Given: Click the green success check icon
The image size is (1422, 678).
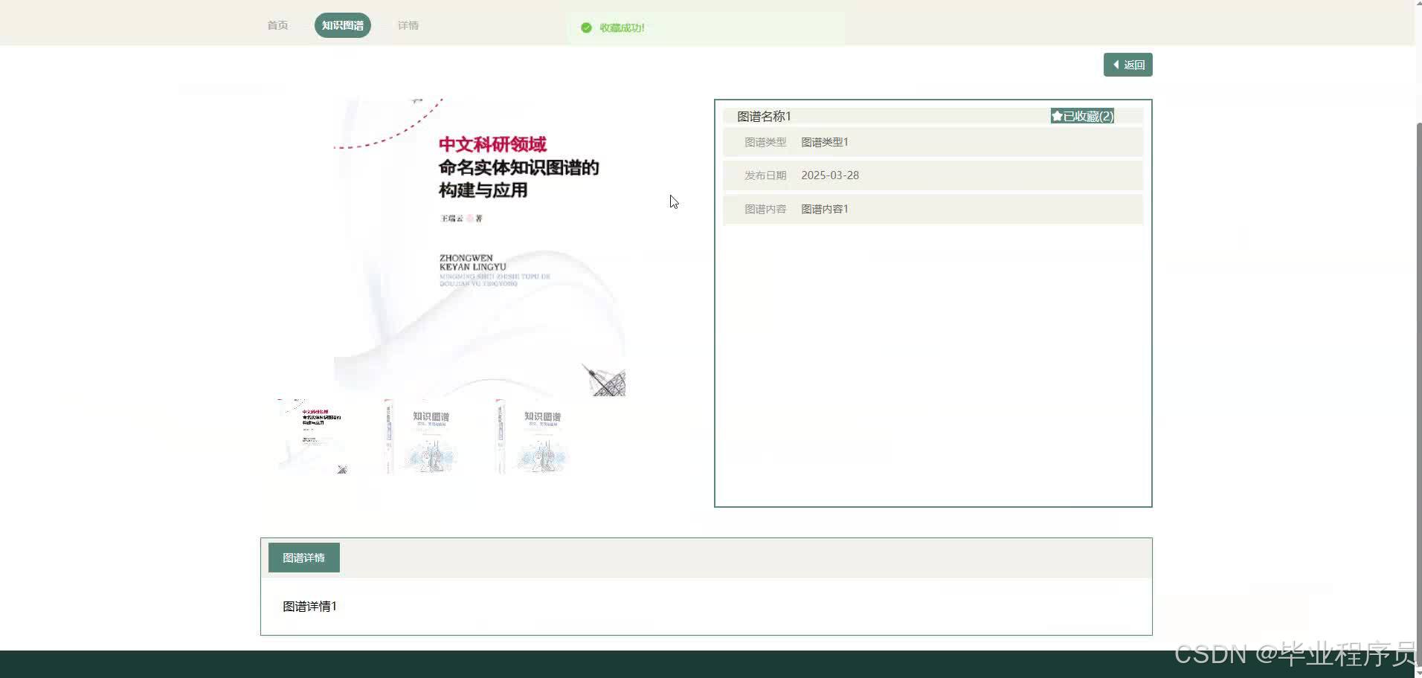Looking at the screenshot, I should [586, 28].
